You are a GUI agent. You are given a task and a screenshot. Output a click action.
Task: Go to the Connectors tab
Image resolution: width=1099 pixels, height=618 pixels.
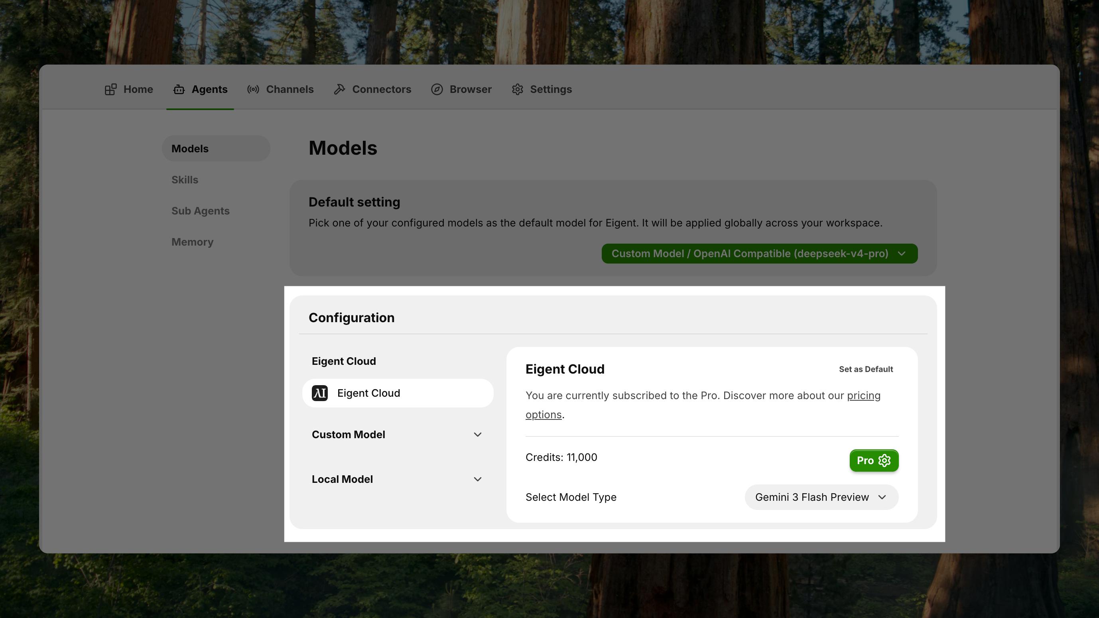click(x=372, y=89)
